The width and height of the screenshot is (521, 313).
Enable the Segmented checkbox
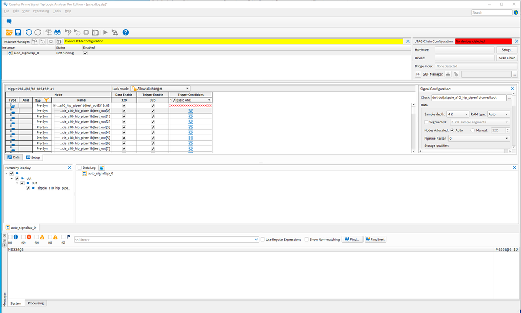pyautogui.click(x=426, y=122)
